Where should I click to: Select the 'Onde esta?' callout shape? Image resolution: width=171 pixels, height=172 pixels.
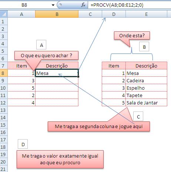tap(132, 35)
